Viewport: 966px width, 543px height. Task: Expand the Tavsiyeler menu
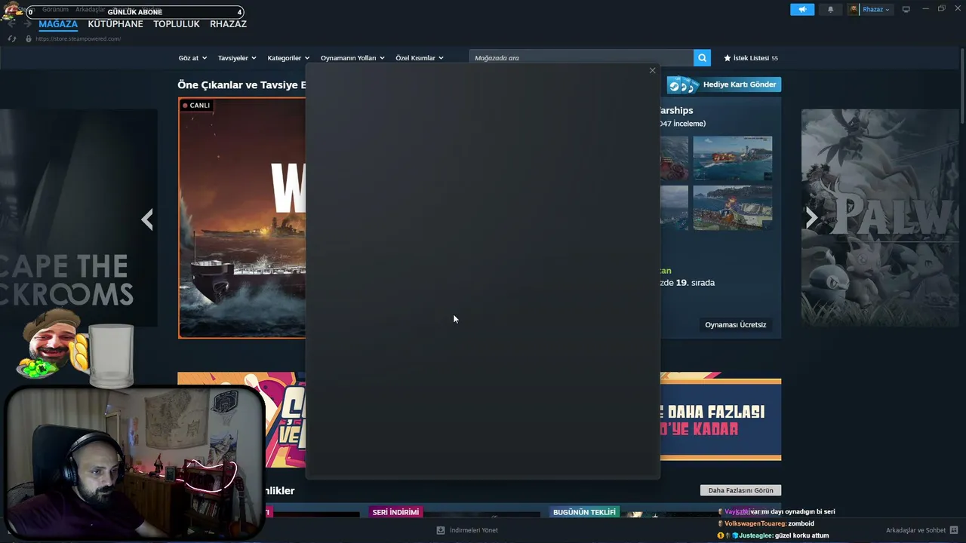[x=237, y=58]
